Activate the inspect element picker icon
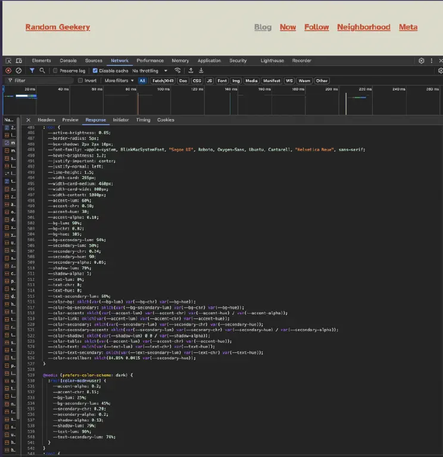The height and width of the screenshot is (457, 443). 8,61
